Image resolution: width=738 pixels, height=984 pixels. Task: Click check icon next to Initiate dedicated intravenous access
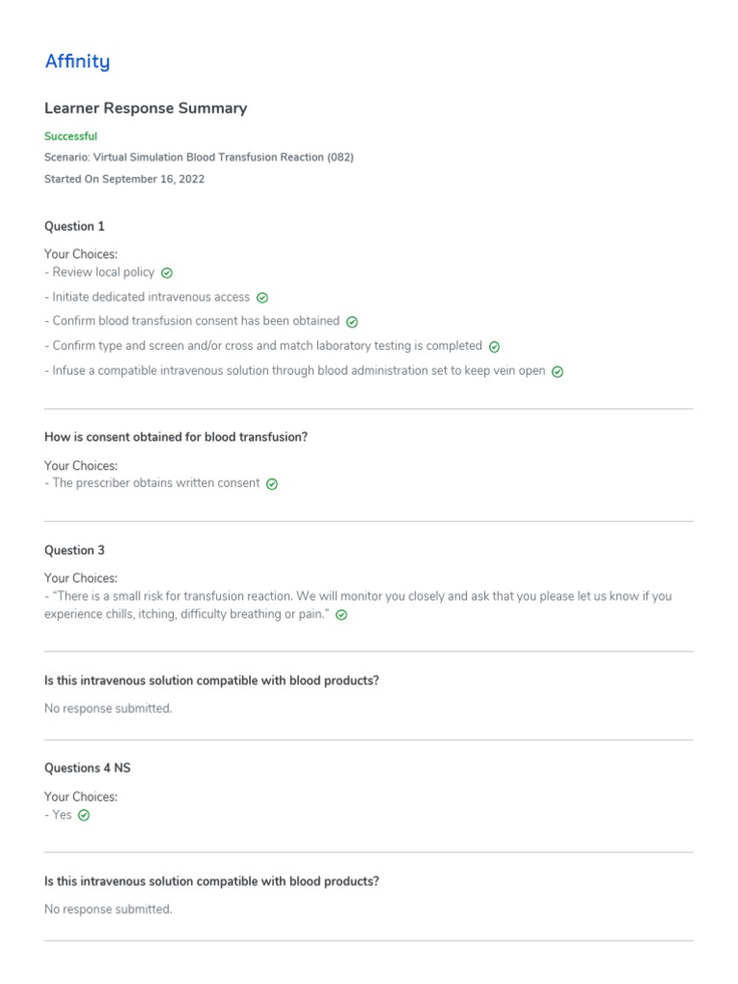pyautogui.click(x=262, y=298)
